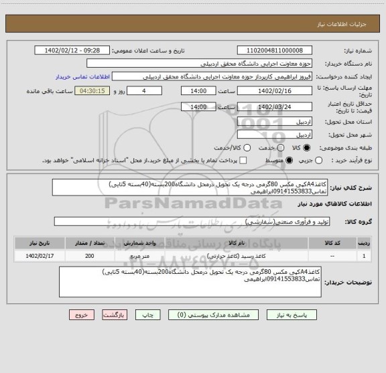Click buyer organization name field
The image size is (386, 373).
(x=200, y=64)
